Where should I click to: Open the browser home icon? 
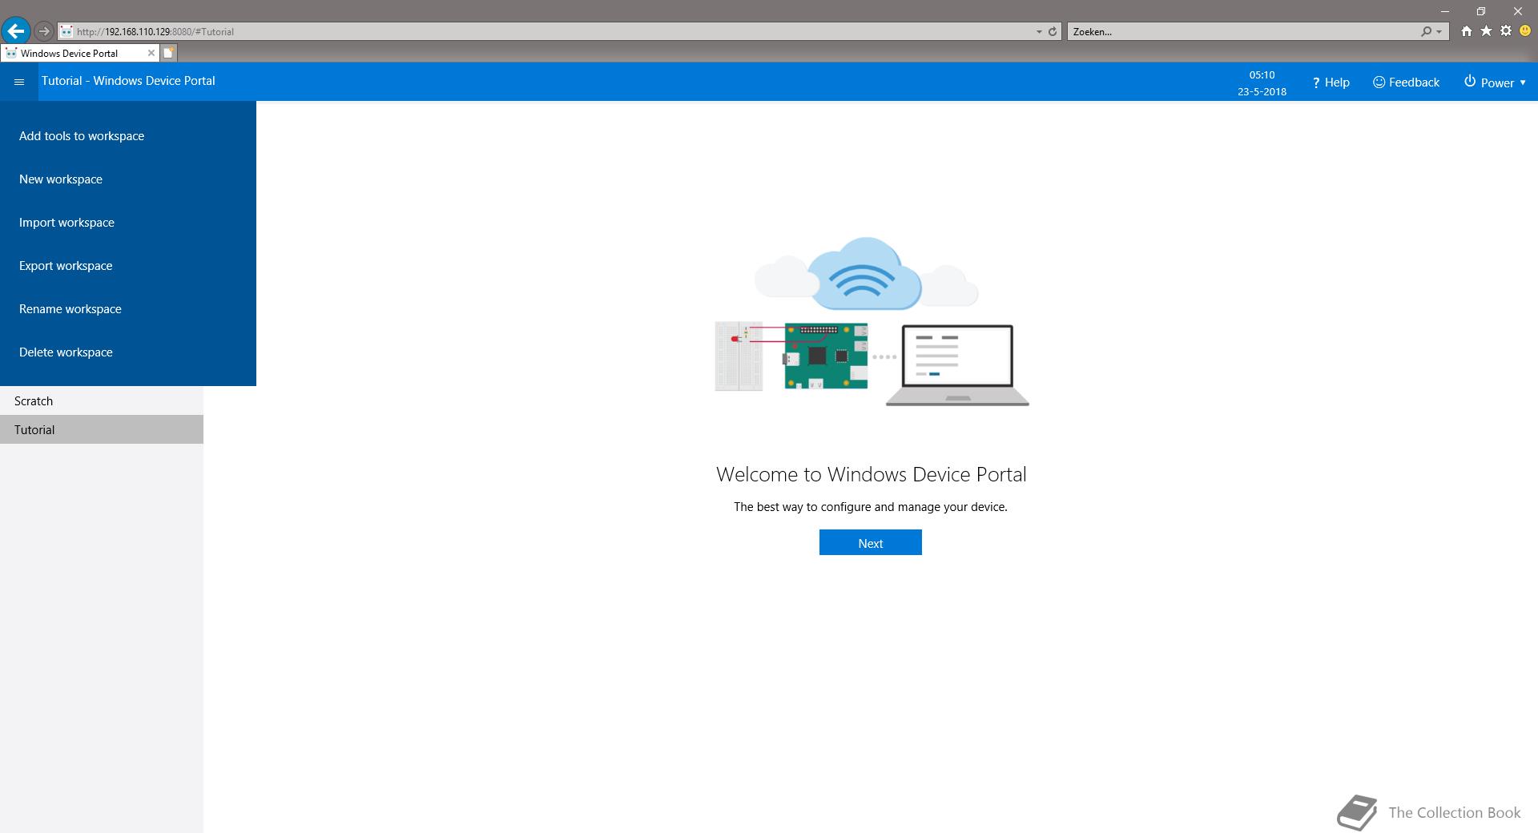click(x=1466, y=31)
